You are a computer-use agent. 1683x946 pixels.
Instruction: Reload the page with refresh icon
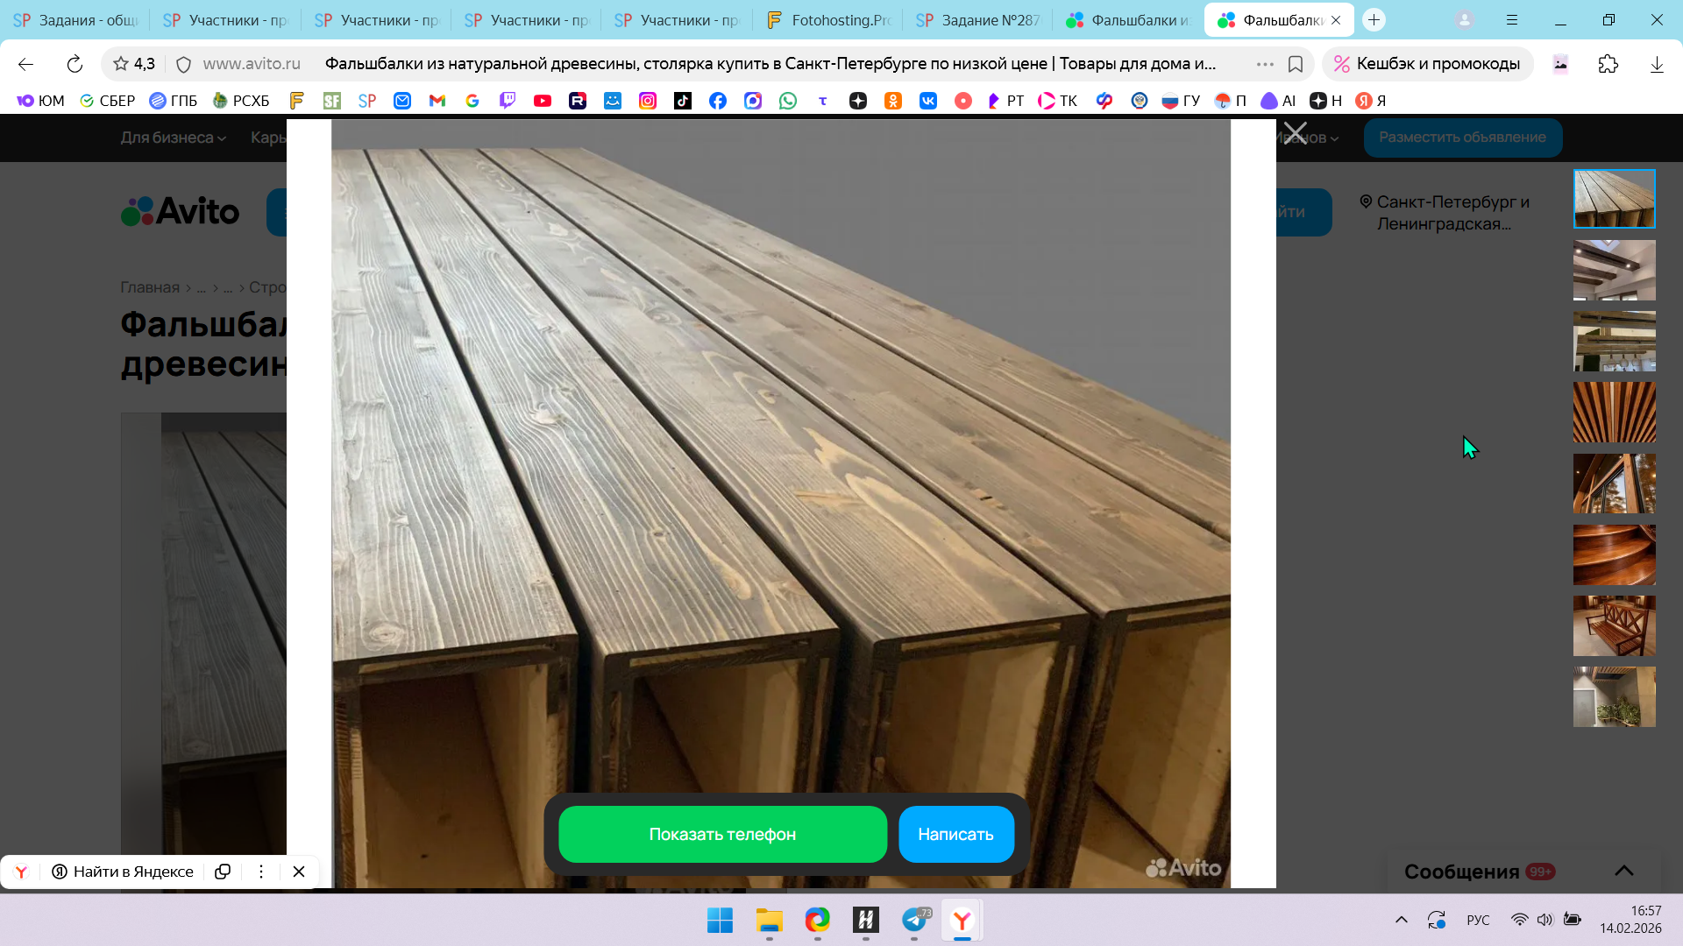click(75, 64)
